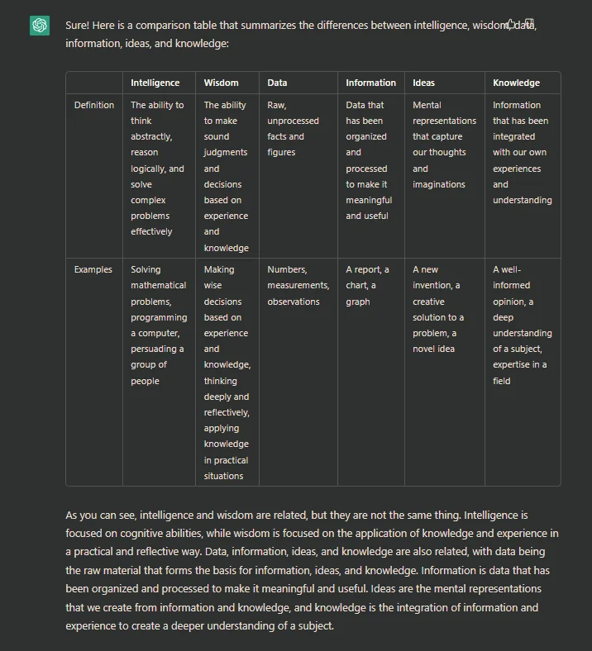592x651 pixels.
Task: Click the "A report, a chart, a graph" cell
Action: (367, 285)
